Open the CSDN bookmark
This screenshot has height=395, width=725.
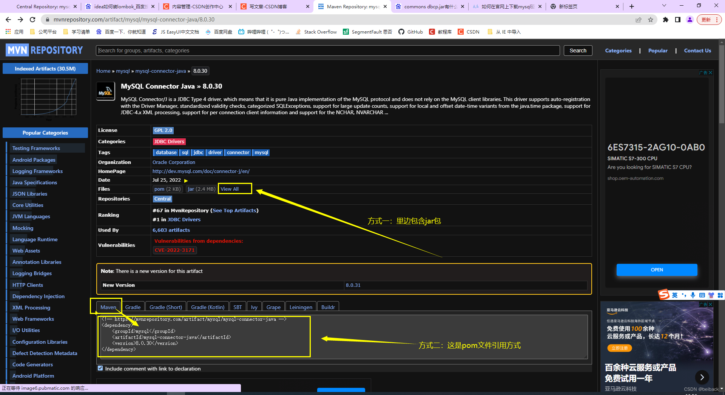[469, 32]
